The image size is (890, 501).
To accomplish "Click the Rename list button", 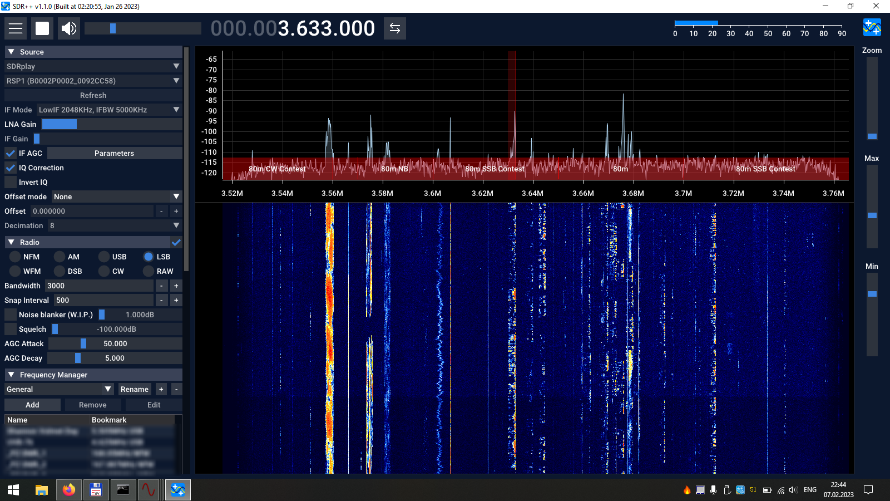I will 135,389.
